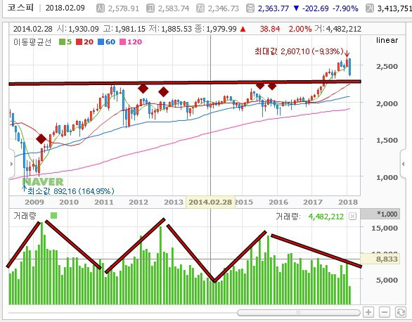Click the 시 open price icon
Screen dimensions: 412x322
coord(101,8)
